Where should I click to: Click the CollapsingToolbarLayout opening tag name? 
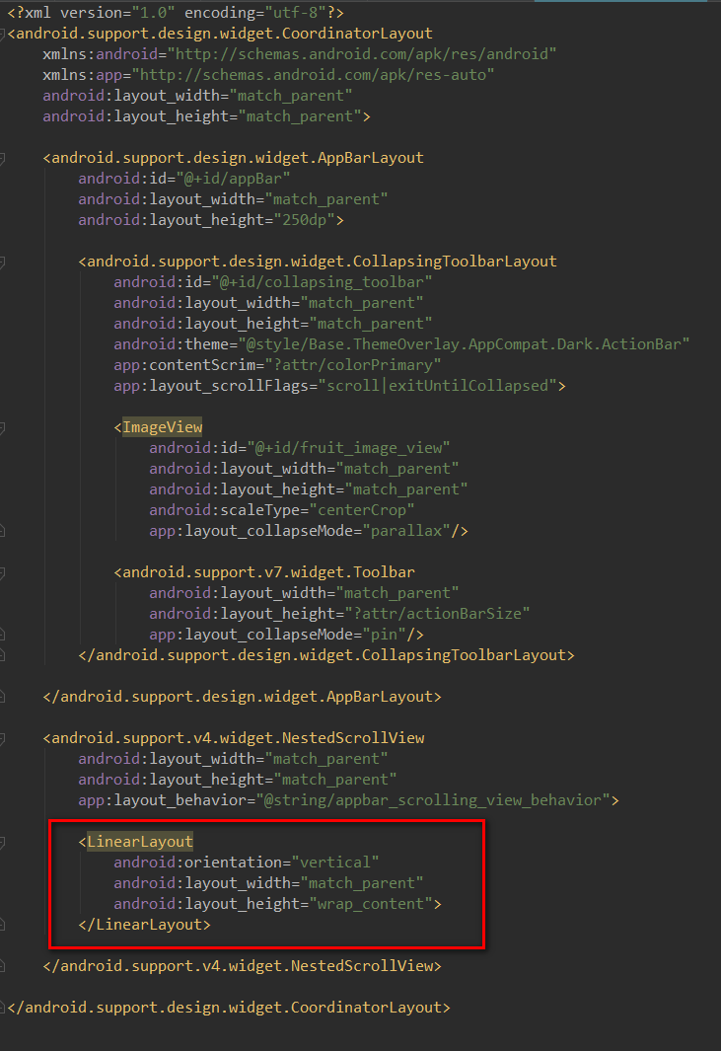click(x=322, y=263)
